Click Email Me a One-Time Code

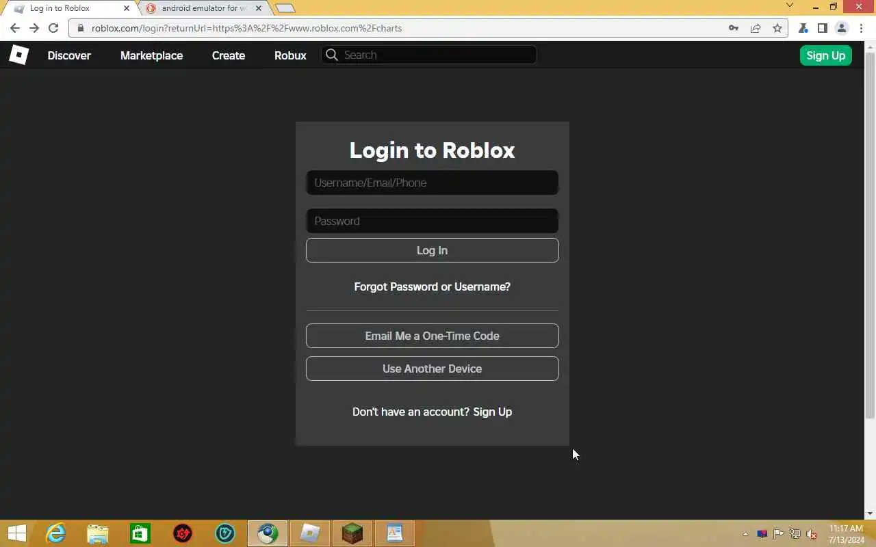(432, 336)
